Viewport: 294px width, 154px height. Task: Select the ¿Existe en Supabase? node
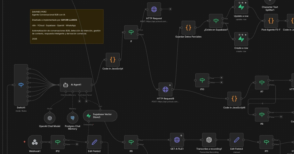tap(216, 21)
